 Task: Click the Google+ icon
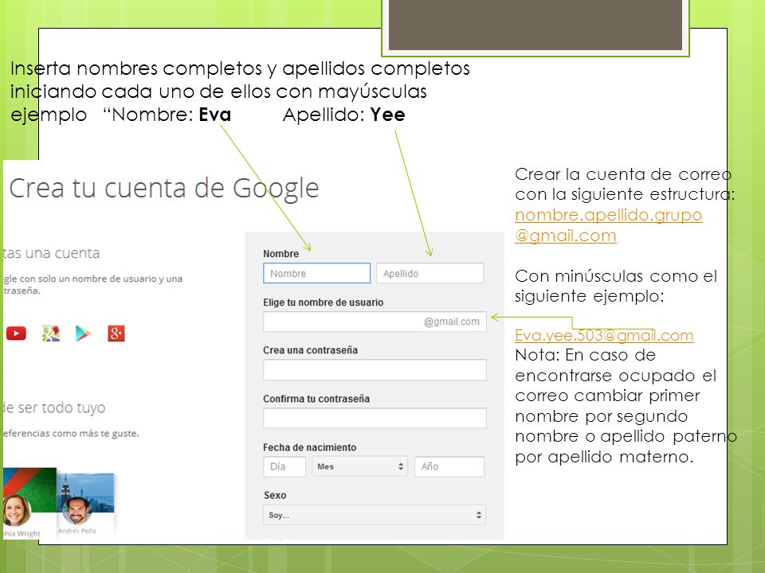[116, 333]
